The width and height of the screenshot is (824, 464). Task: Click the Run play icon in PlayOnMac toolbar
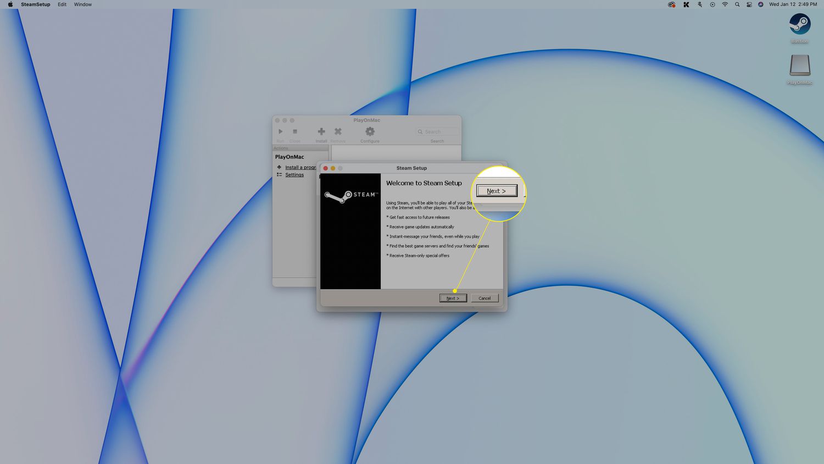pos(280,132)
